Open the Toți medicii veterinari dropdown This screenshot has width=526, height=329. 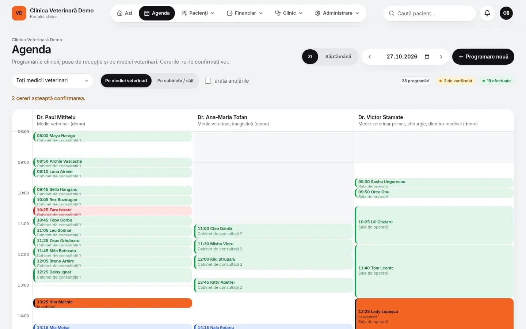pyautogui.click(x=53, y=81)
